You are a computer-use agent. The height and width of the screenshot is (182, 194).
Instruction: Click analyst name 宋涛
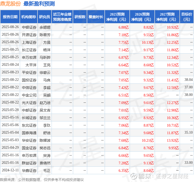[47, 155]
